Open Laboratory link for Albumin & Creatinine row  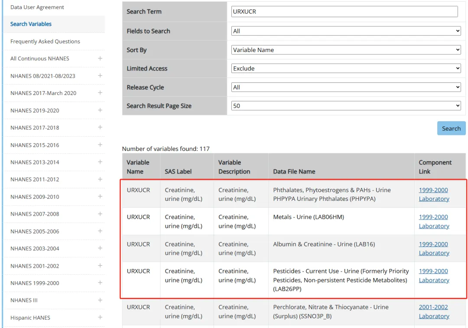click(434, 253)
